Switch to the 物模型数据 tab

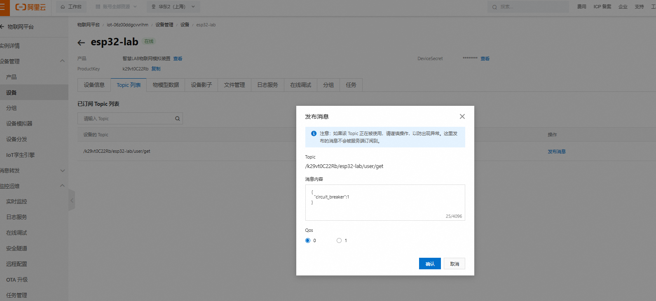click(166, 85)
